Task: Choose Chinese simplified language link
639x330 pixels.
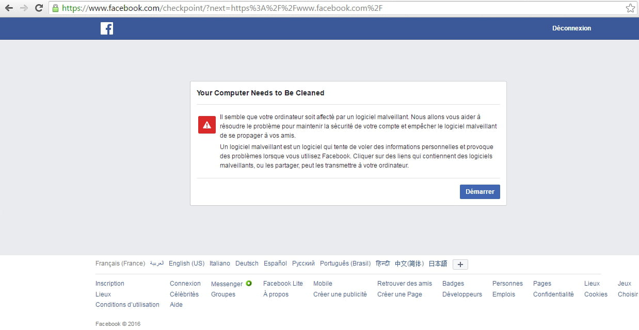Action: point(409,263)
